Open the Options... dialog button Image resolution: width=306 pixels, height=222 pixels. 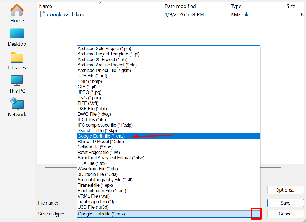pyautogui.click(x=285, y=190)
